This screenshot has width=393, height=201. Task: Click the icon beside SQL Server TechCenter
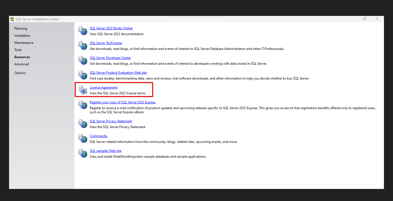pyautogui.click(x=83, y=46)
